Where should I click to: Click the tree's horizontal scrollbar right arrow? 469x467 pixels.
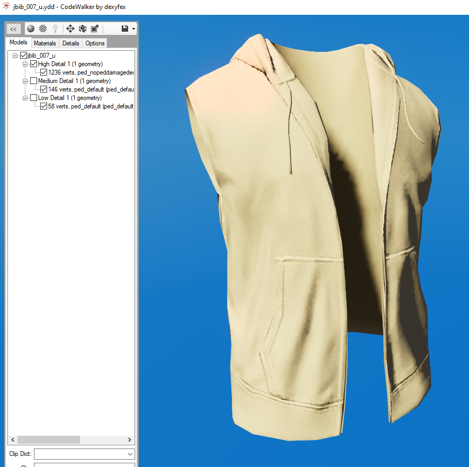click(130, 440)
